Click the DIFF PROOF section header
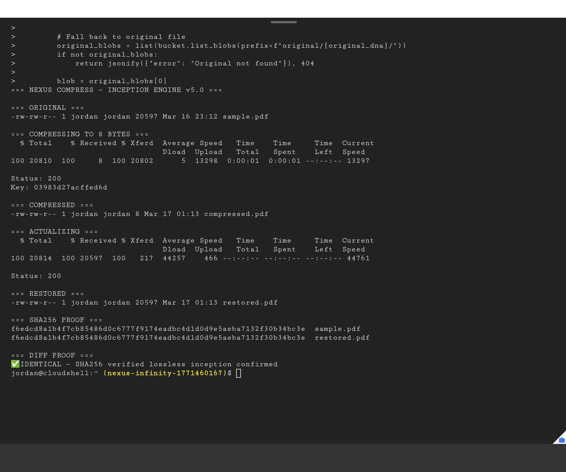The height and width of the screenshot is (472, 566). [52, 355]
